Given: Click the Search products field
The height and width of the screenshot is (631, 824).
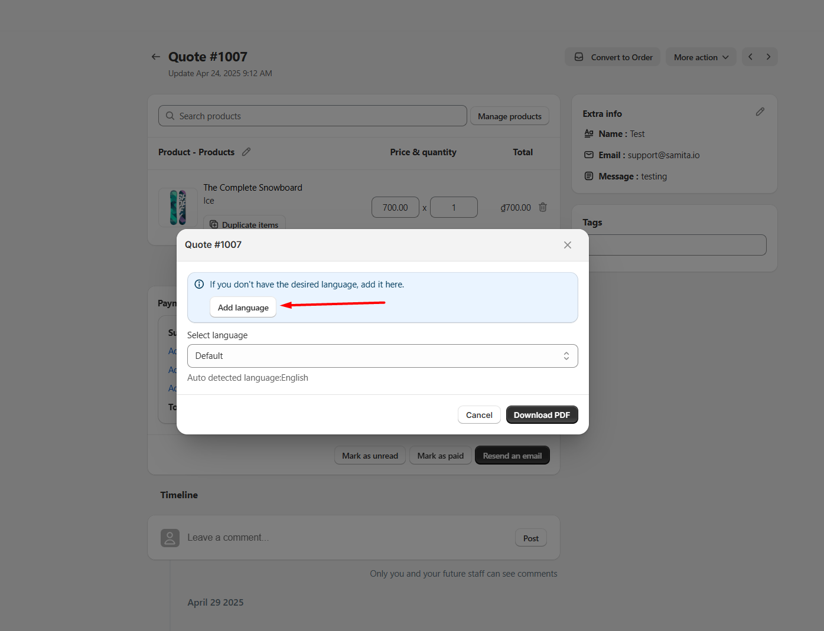Looking at the screenshot, I should (312, 116).
